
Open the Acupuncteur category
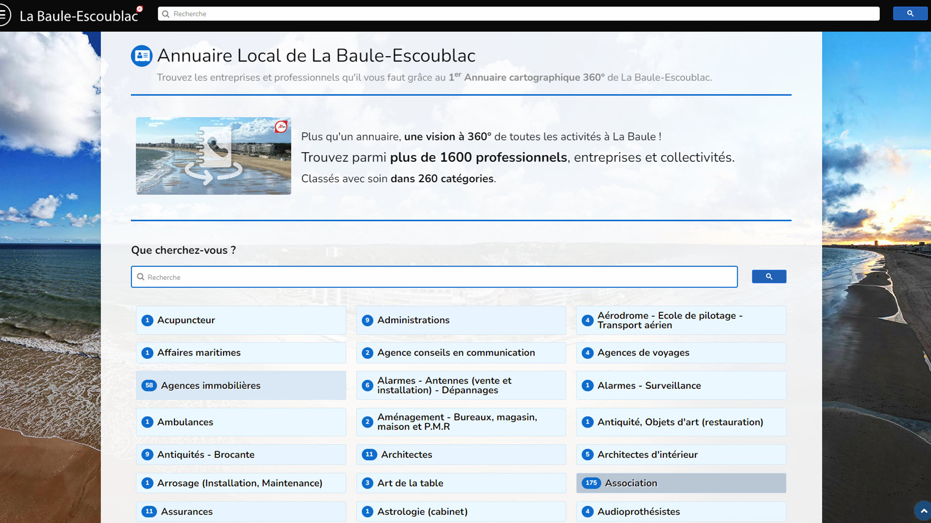[241, 320]
